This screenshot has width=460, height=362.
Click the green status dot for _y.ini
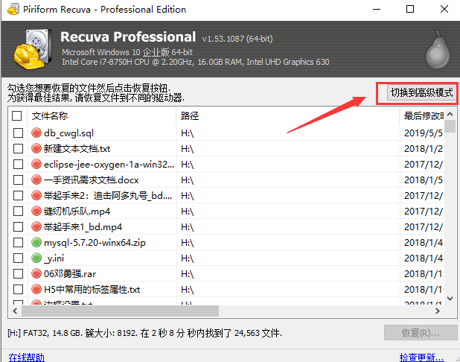(36, 258)
